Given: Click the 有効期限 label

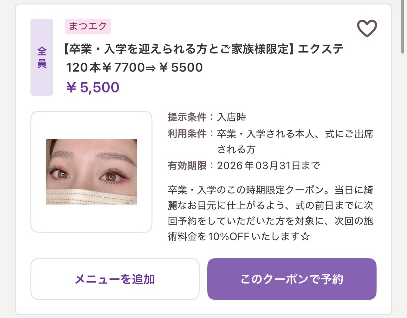Looking at the screenshot, I should [187, 165].
